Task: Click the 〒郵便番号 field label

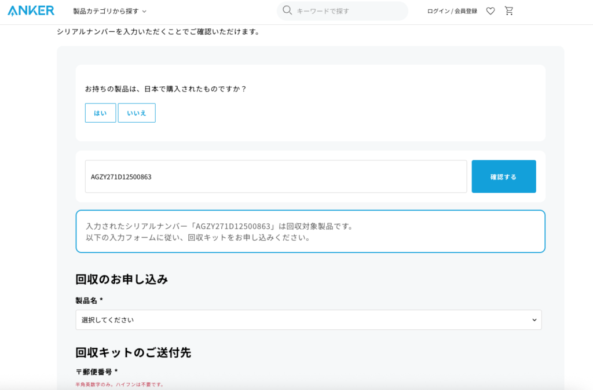Action: [97, 372]
